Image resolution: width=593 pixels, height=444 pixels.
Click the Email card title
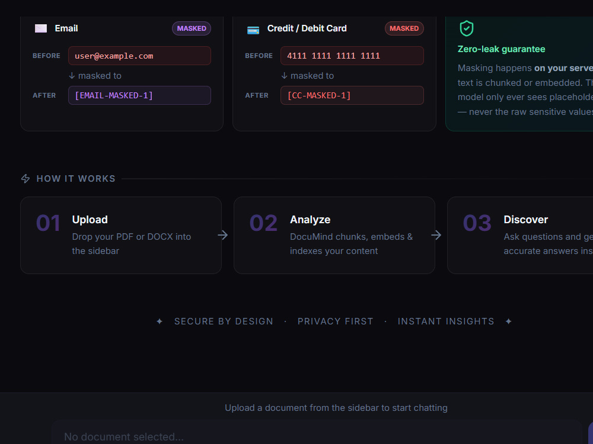(66, 28)
